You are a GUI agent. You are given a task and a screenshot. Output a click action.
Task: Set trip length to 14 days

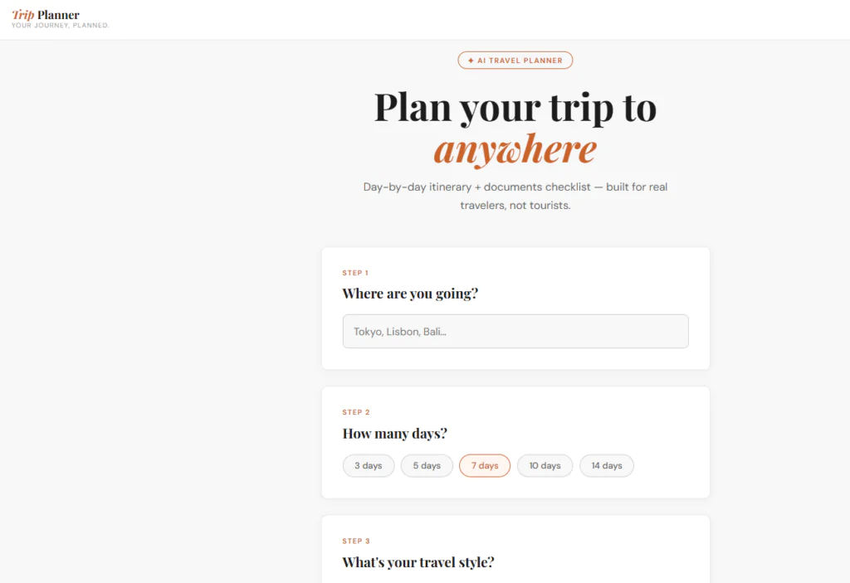coord(606,466)
